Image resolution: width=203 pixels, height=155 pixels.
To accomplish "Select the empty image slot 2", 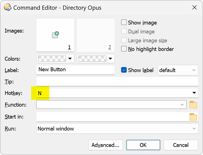I will coord(96,35).
